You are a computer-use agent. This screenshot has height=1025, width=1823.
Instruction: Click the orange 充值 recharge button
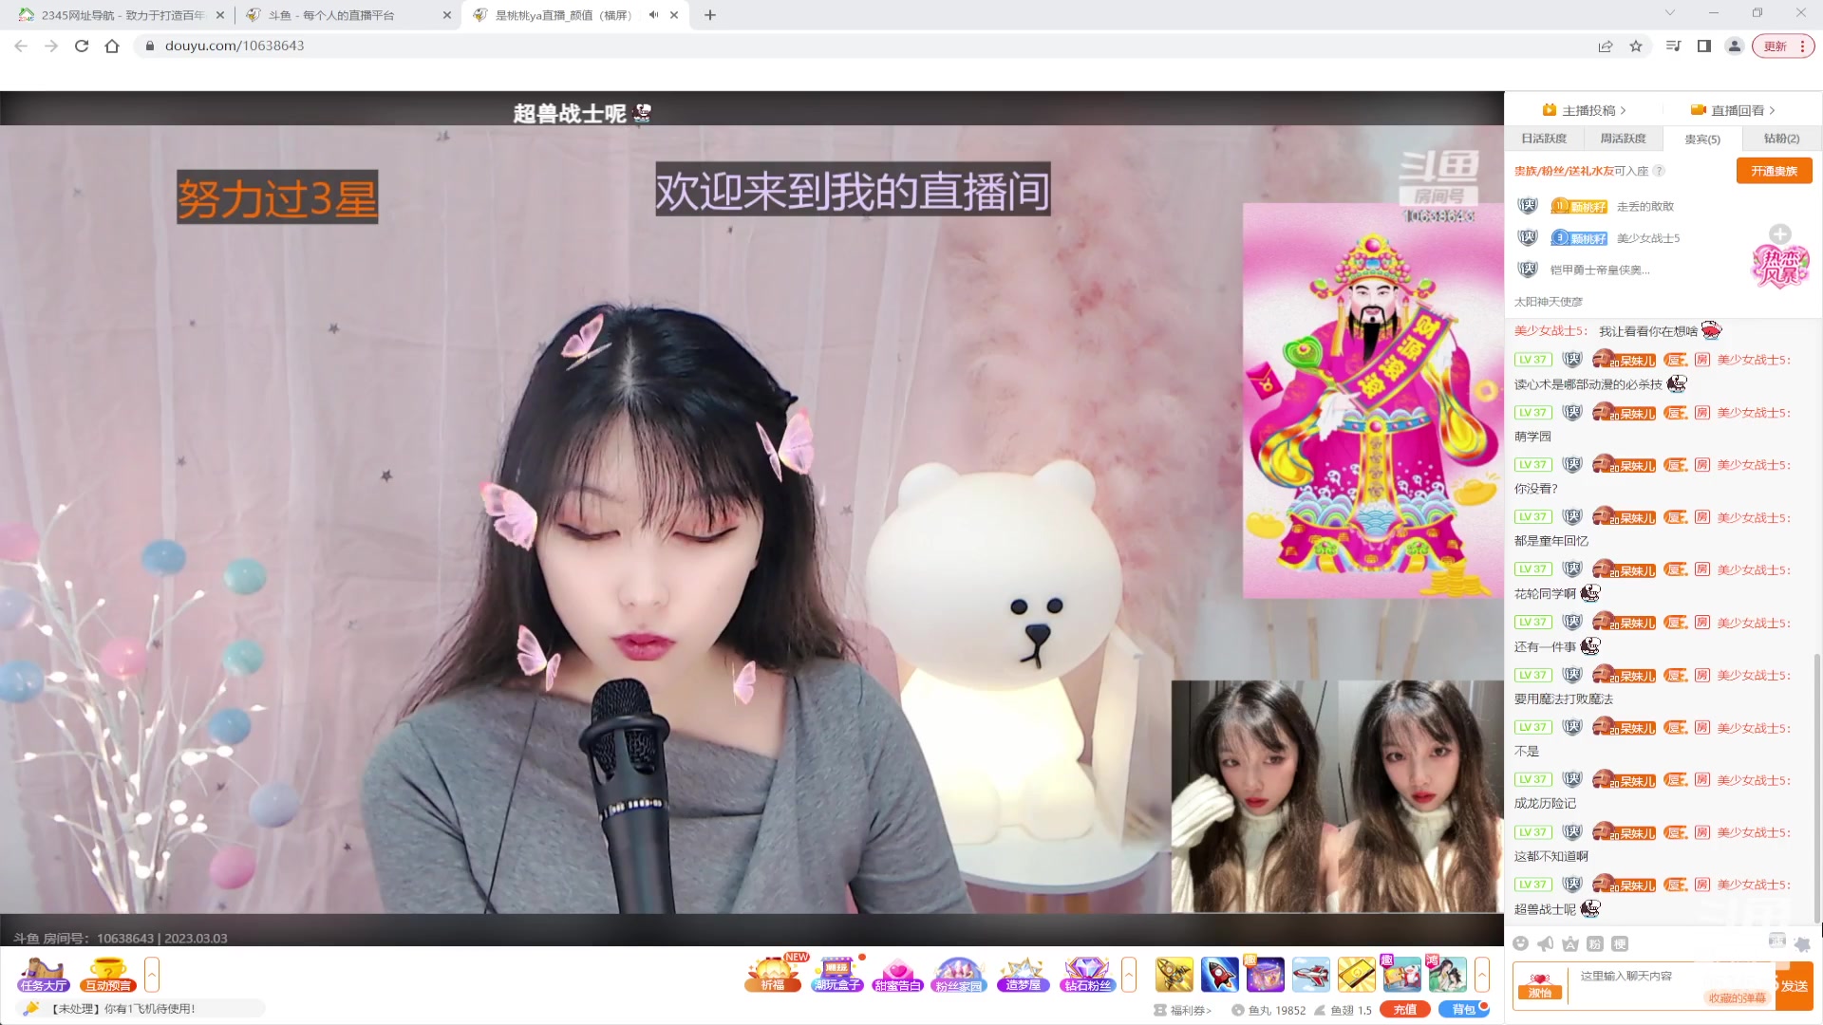pos(1404,1009)
